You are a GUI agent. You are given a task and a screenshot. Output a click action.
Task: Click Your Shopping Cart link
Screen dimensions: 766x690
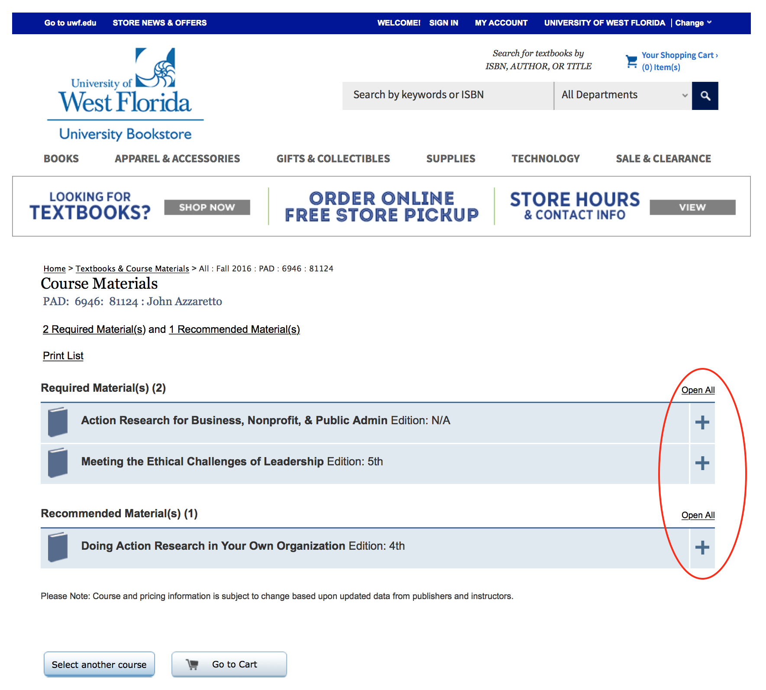point(679,55)
